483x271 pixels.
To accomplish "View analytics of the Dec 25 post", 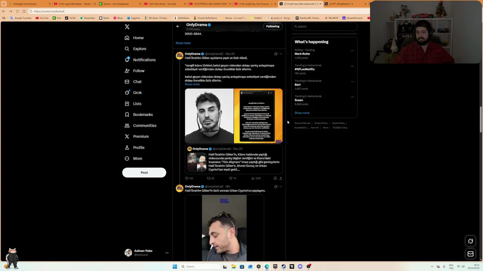I will (256, 178).
